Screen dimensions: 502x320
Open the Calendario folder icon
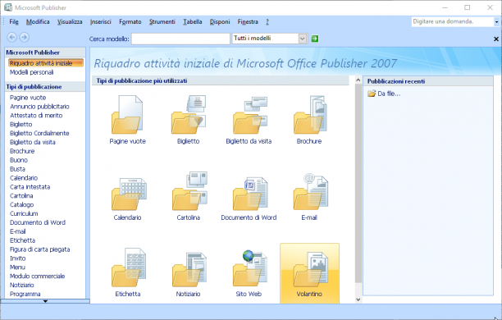[x=129, y=194]
